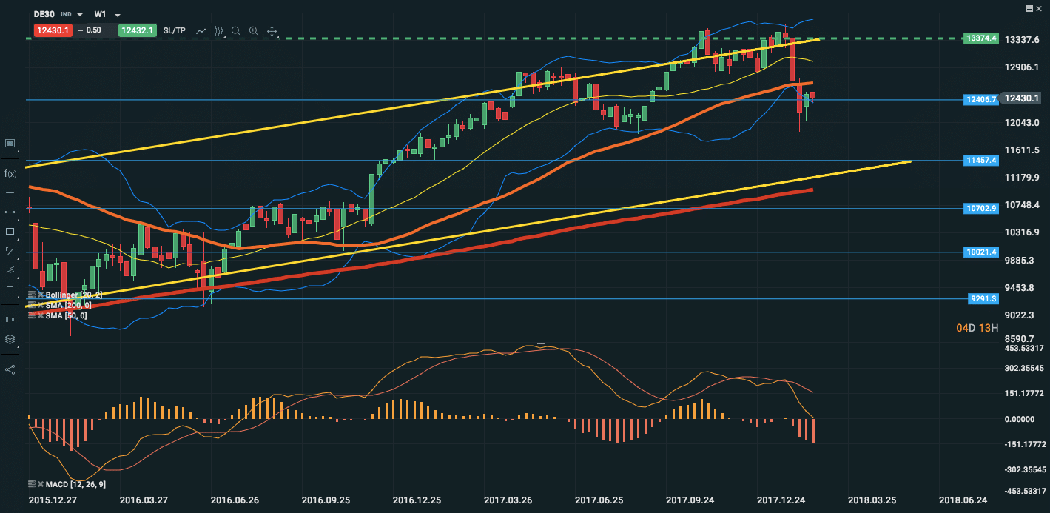The width and height of the screenshot is (1050, 513).
Task: Select the rectangle shape tool
Action: [10, 231]
